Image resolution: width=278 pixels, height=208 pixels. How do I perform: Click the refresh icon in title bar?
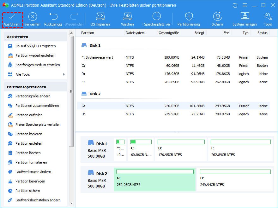[x=235, y=5]
